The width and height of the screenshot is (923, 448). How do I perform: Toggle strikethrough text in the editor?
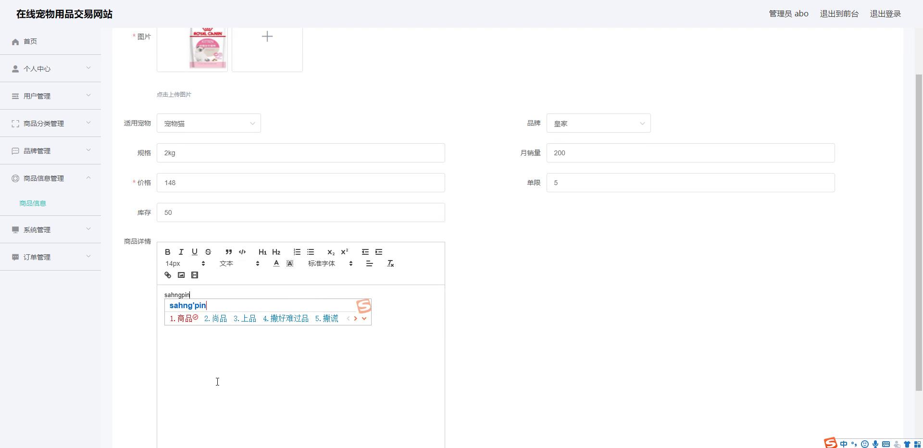[208, 252]
